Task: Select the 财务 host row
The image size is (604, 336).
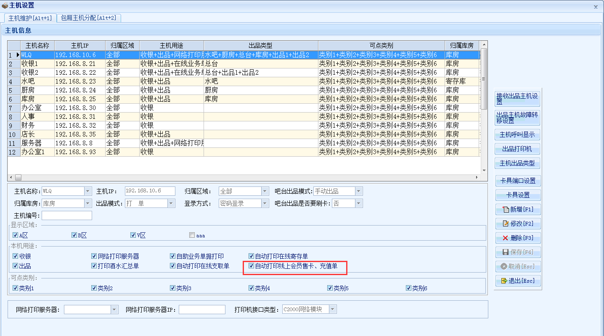Action: [244, 125]
